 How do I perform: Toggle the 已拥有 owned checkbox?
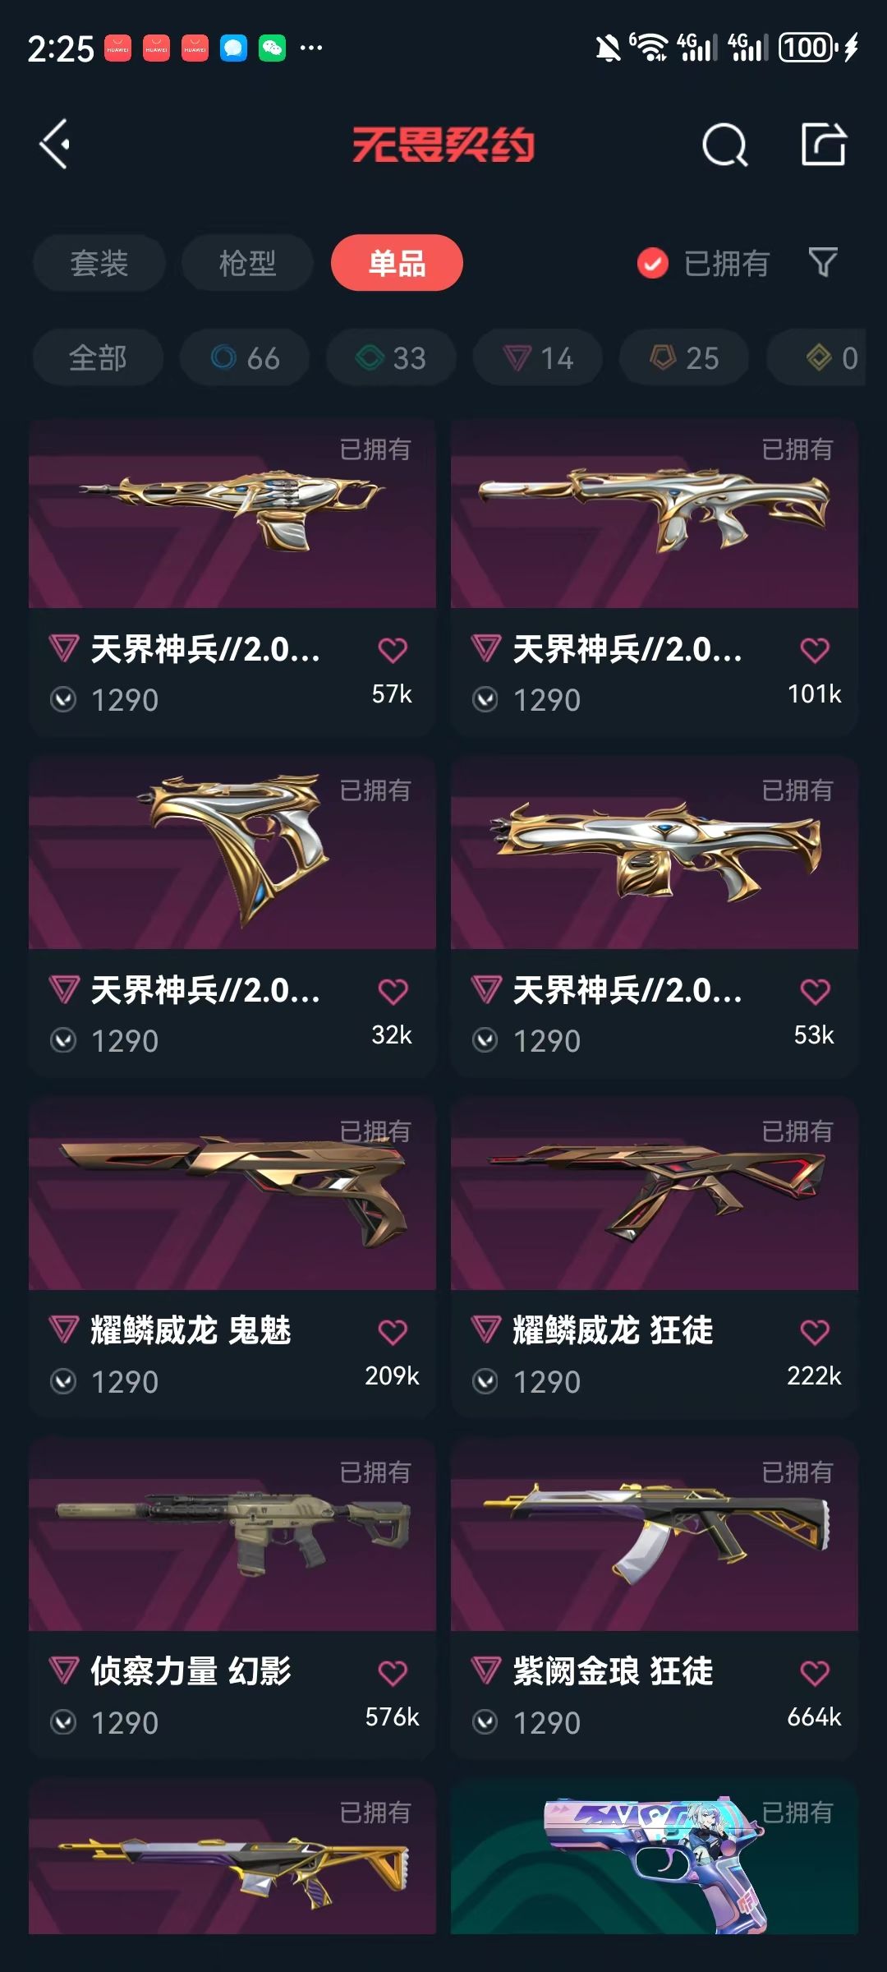coord(653,263)
